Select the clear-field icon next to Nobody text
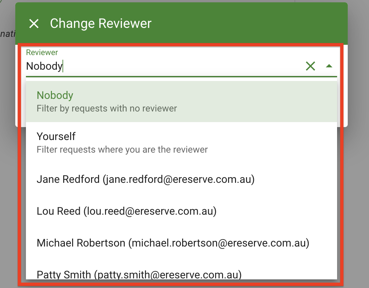Image resolution: width=369 pixels, height=288 pixels. click(x=310, y=66)
